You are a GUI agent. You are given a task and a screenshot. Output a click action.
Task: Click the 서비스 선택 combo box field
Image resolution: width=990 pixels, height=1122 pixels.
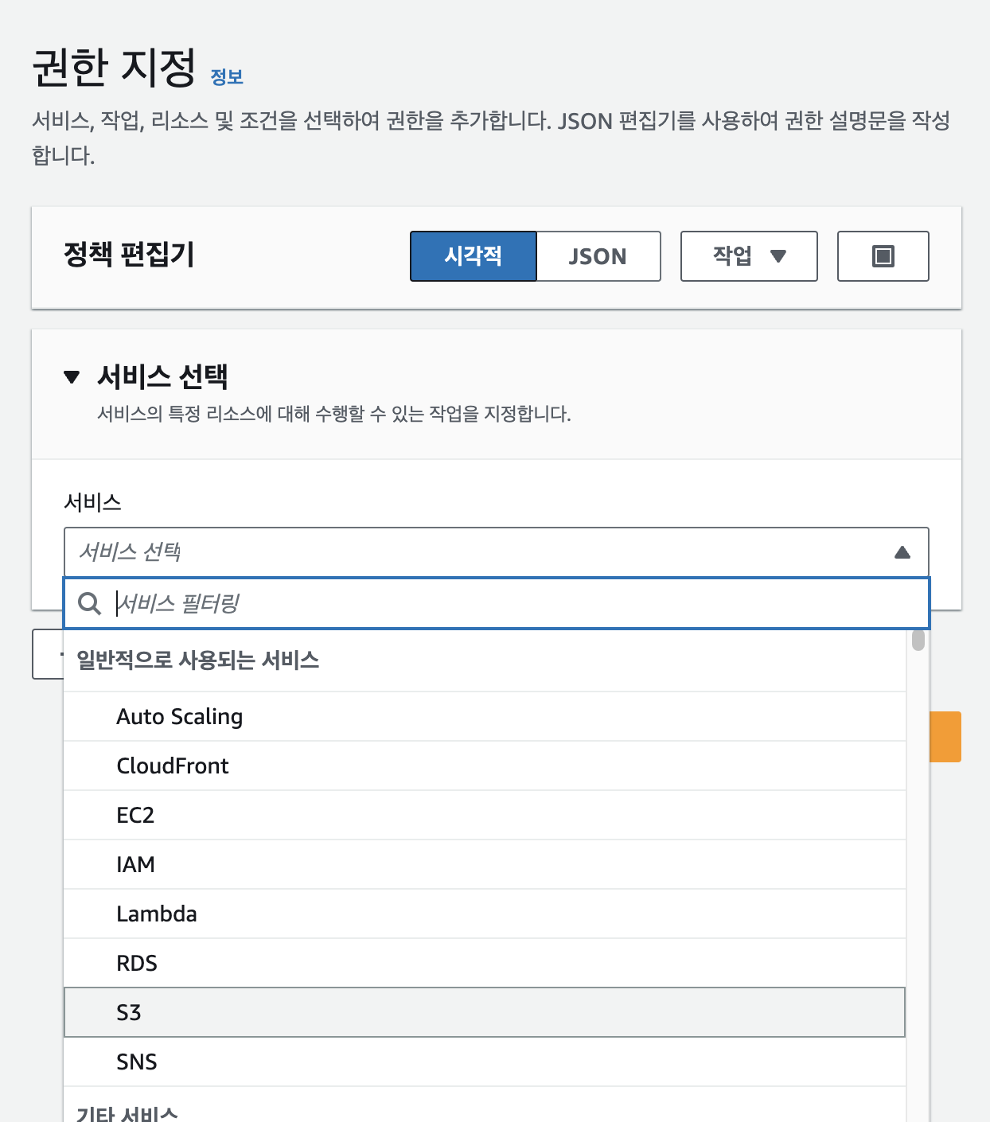tap(477, 552)
